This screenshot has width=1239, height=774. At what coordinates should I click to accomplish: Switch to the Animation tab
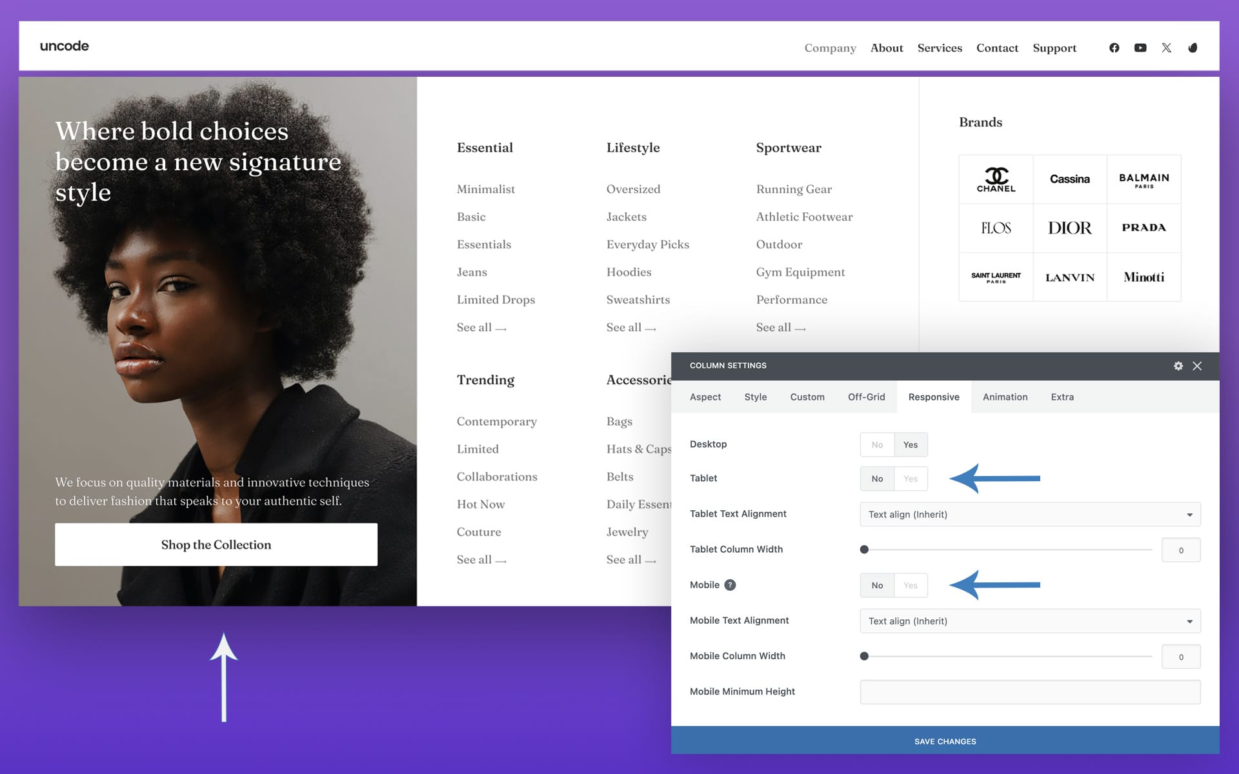coord(1005,397)
